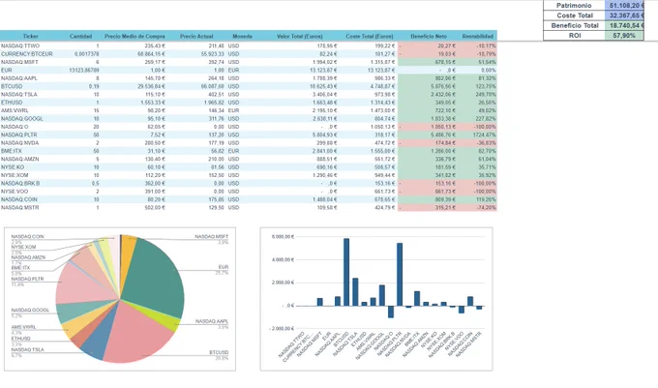Select the Precio Actual column header
Viewport: 658px width, 388px height.
(196, 37)
